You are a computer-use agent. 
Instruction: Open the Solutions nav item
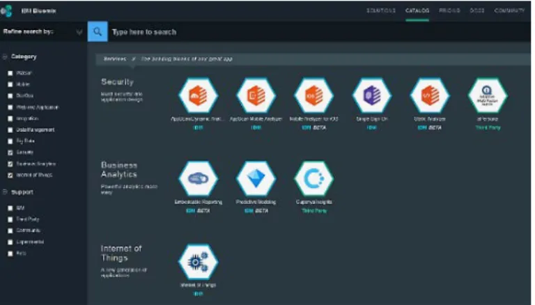[381, 10]
